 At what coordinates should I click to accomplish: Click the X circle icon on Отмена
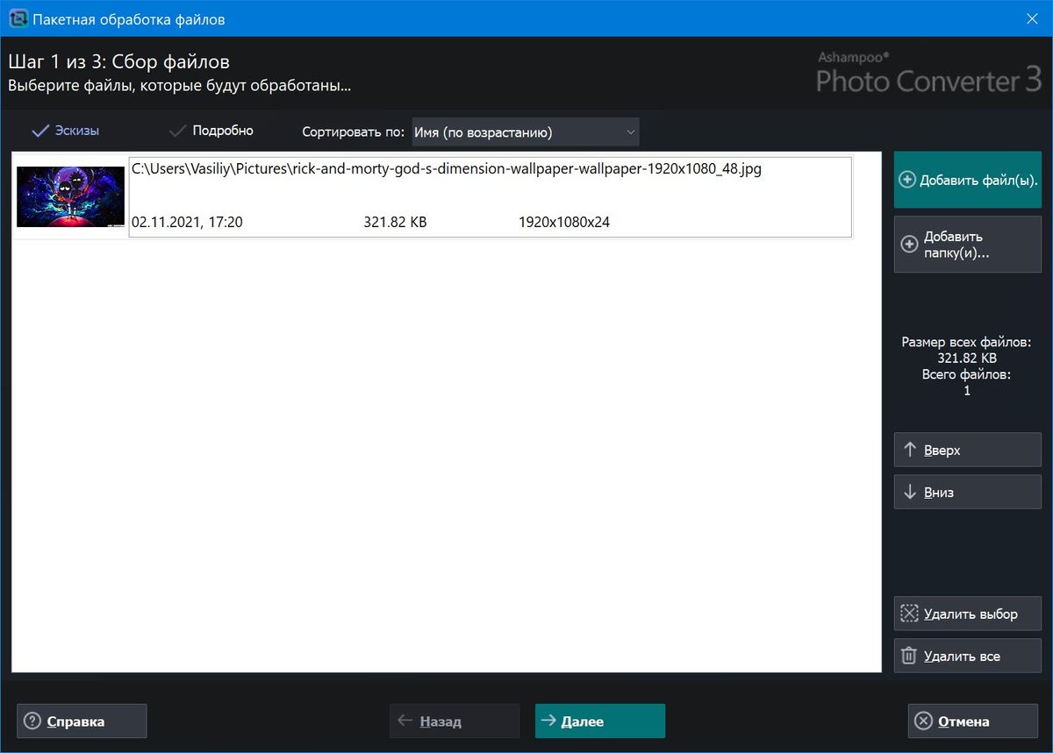point(923,721)
